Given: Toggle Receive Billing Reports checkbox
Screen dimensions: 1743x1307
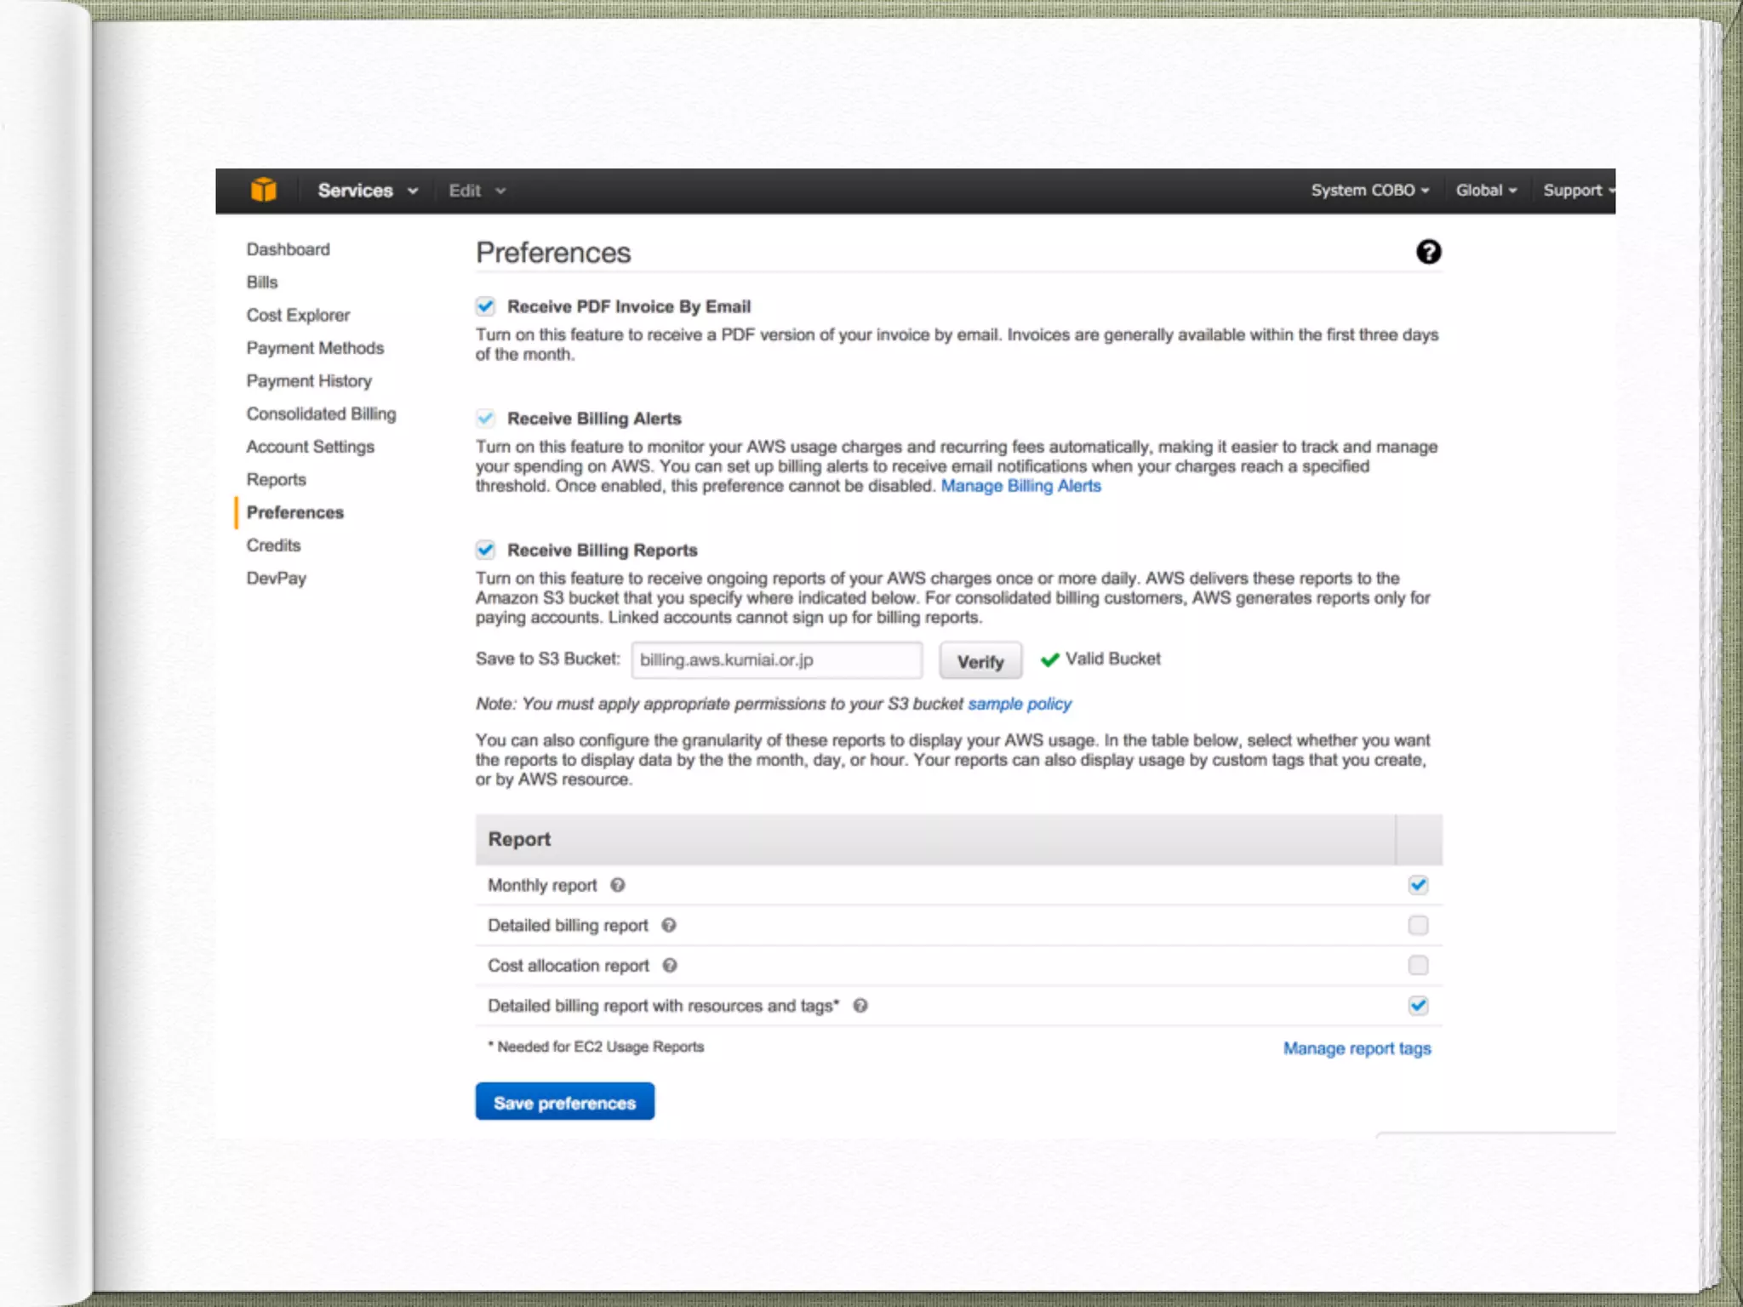Looking at the screenshot, I should (x=485, y=550).
